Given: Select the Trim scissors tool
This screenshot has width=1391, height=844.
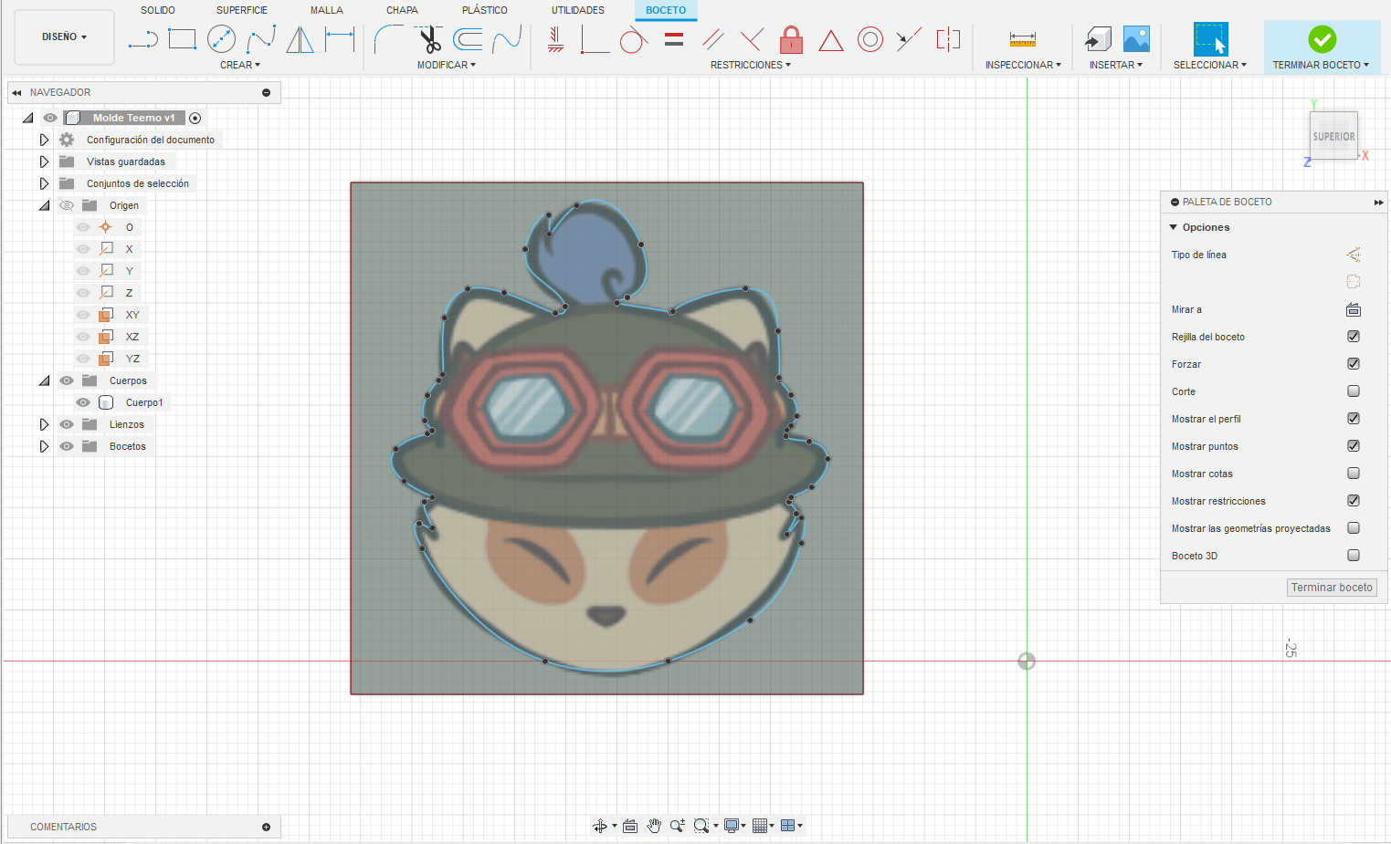Looking at the screenshot, I should (428, 39).
